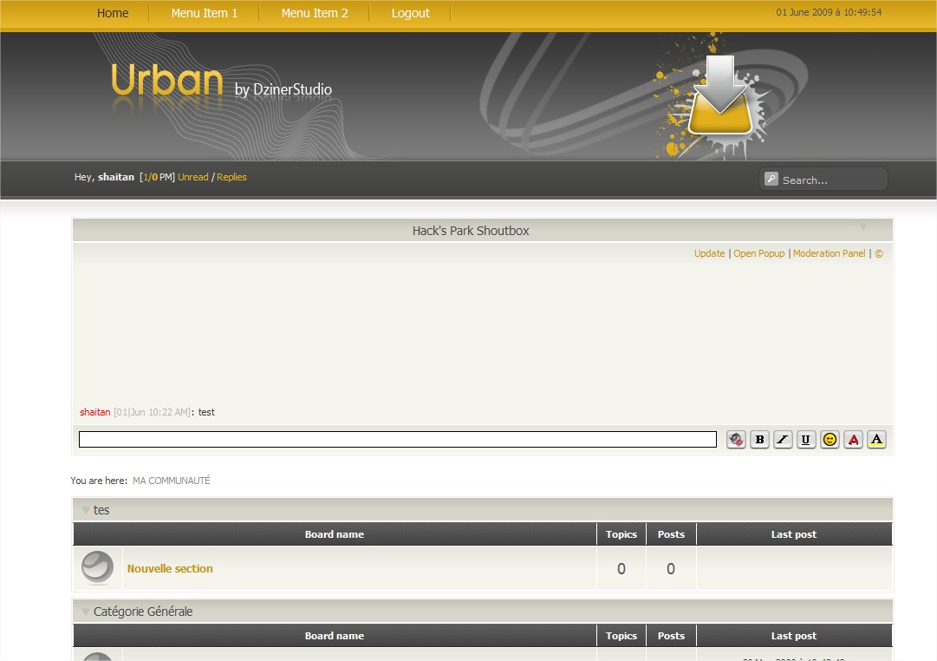Click the Nouvelle section board status icon
The height and width of the screenshot is (661, 937).
coord(97,568)
